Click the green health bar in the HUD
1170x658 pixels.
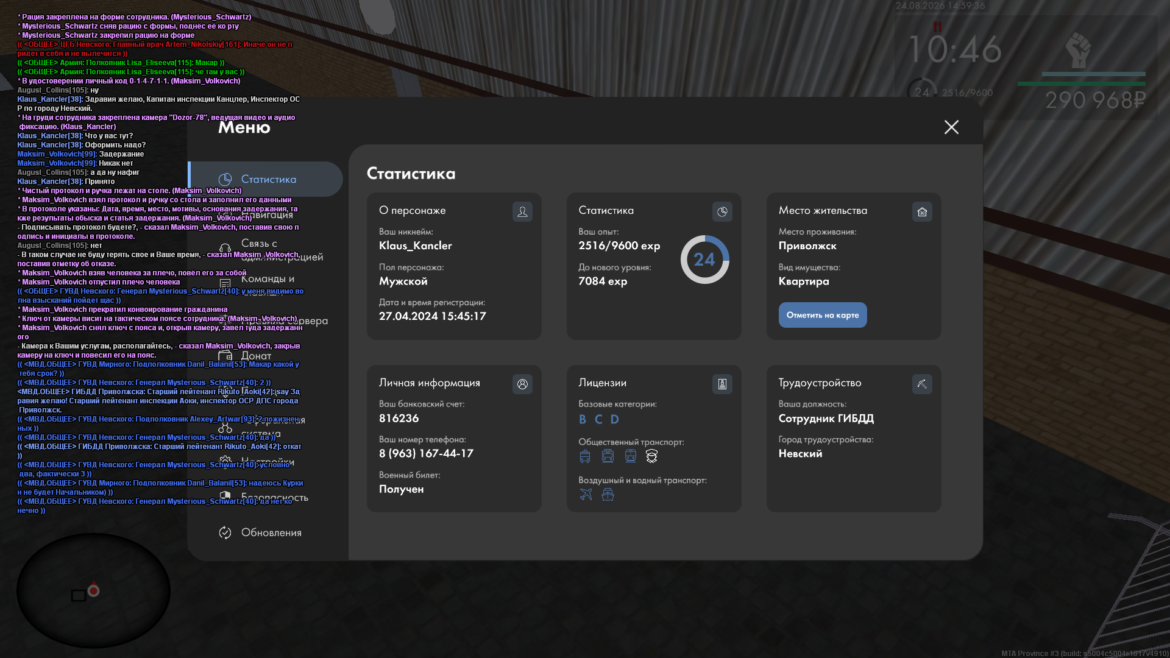[x=1081, y=84]
